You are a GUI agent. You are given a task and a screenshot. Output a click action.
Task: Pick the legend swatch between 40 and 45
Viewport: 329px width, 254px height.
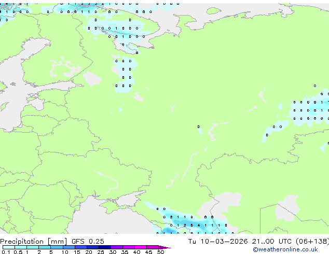(141, 247)
